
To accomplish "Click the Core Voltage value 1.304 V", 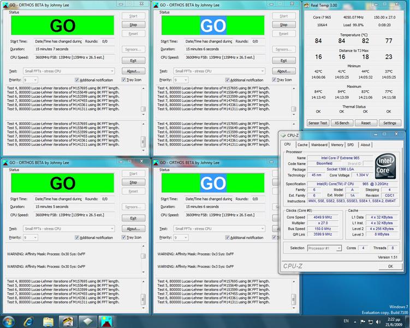I will (362, 175).
